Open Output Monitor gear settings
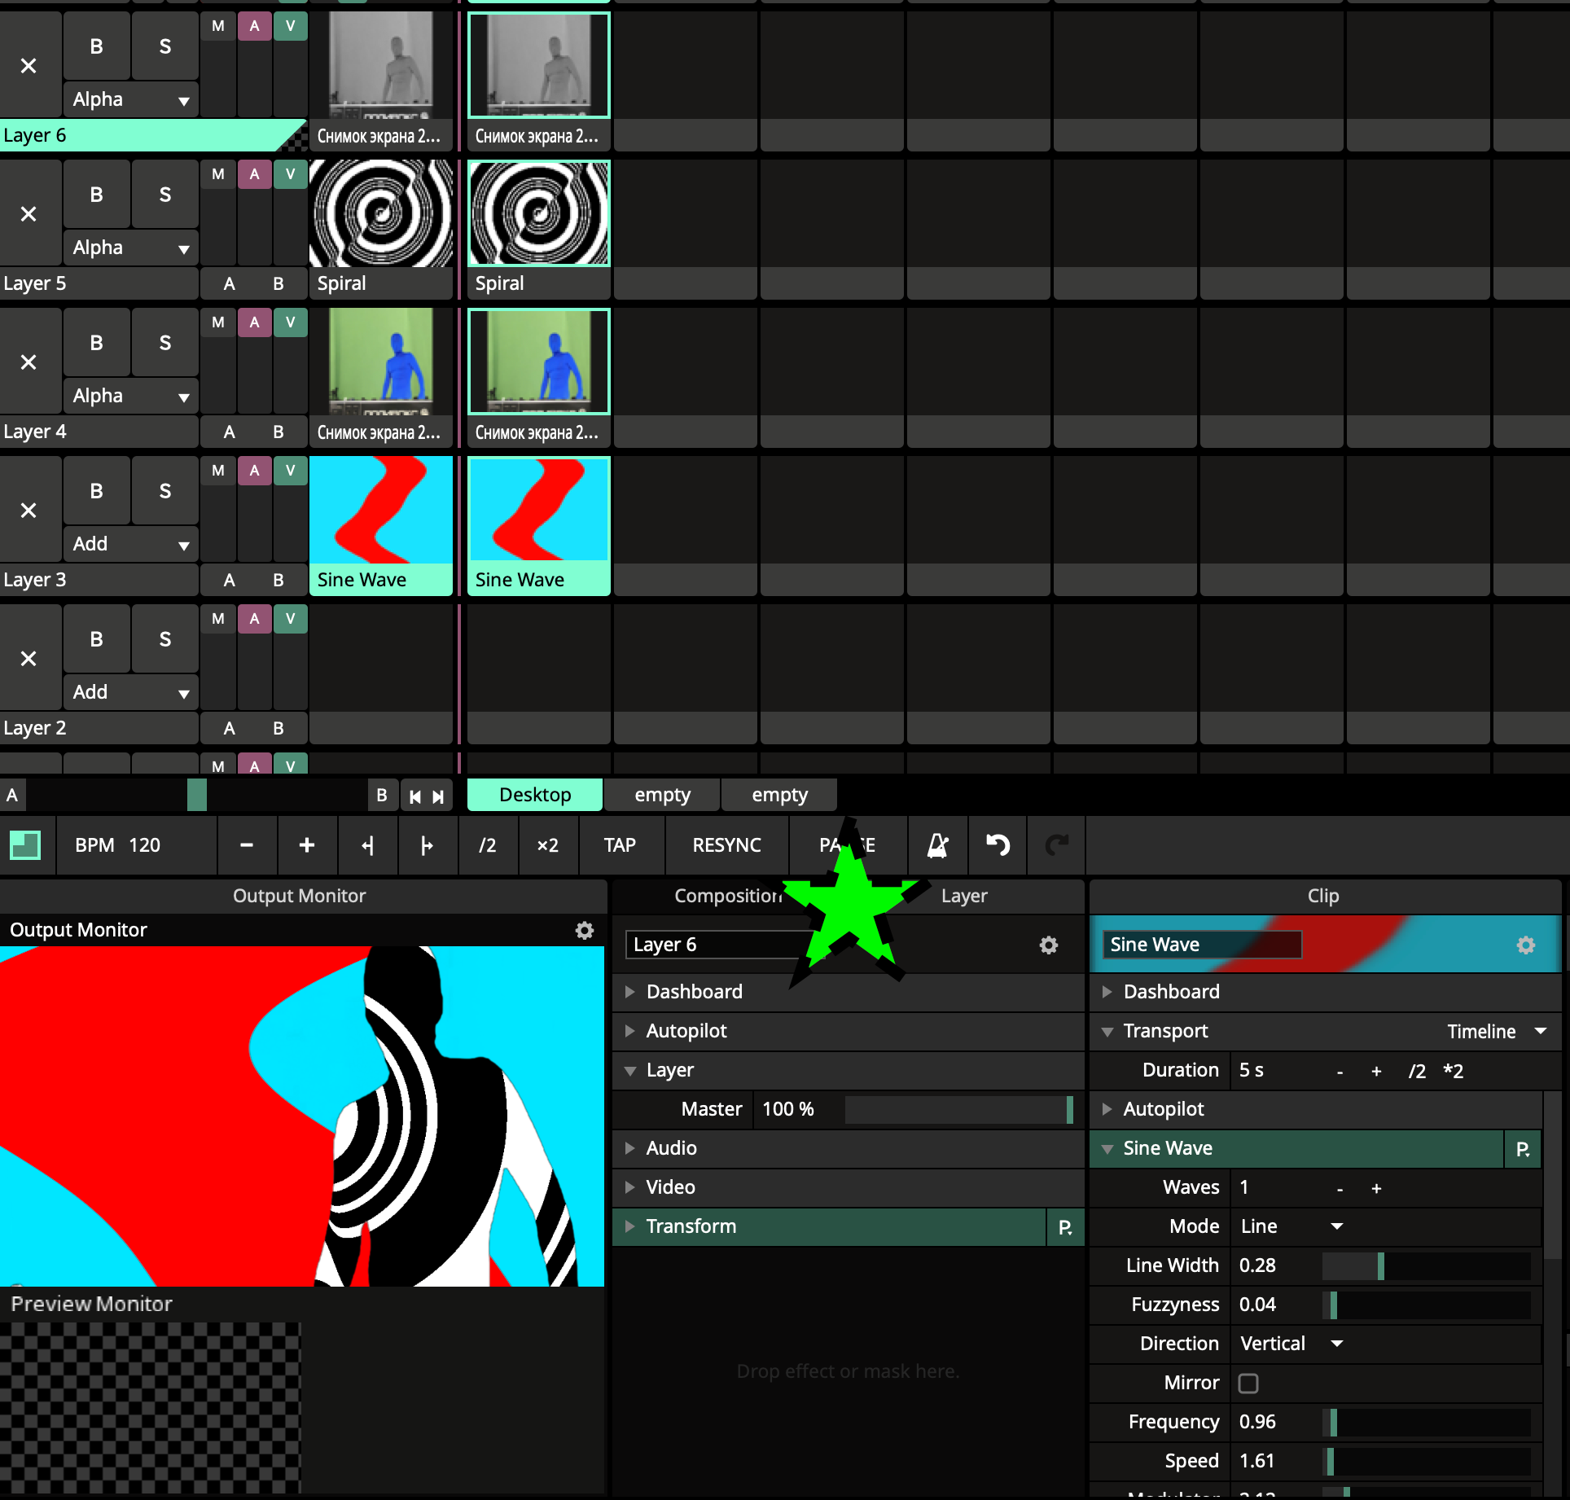Image resolution: width=1570 pixels, height=1500 pixels. click(584, 930)
